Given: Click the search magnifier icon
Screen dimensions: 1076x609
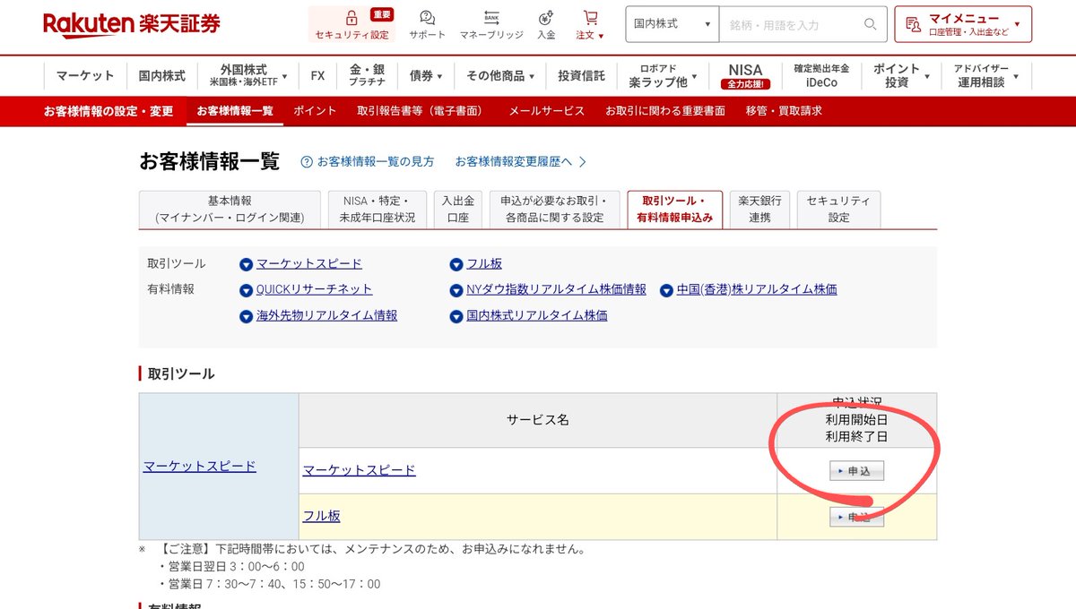Looking at the screenshot, I should pyautogui.click(x=870, y=24).
